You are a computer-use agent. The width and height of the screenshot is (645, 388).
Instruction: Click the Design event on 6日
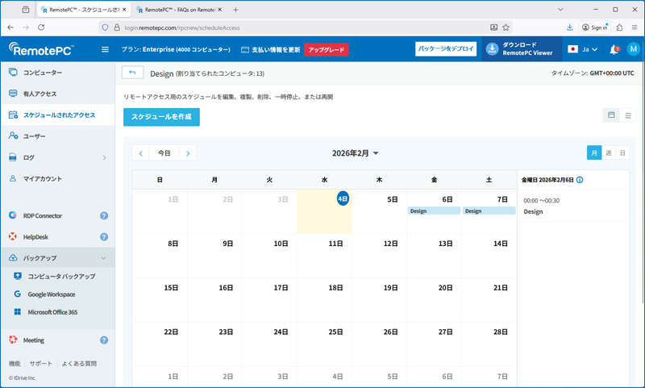434,211
